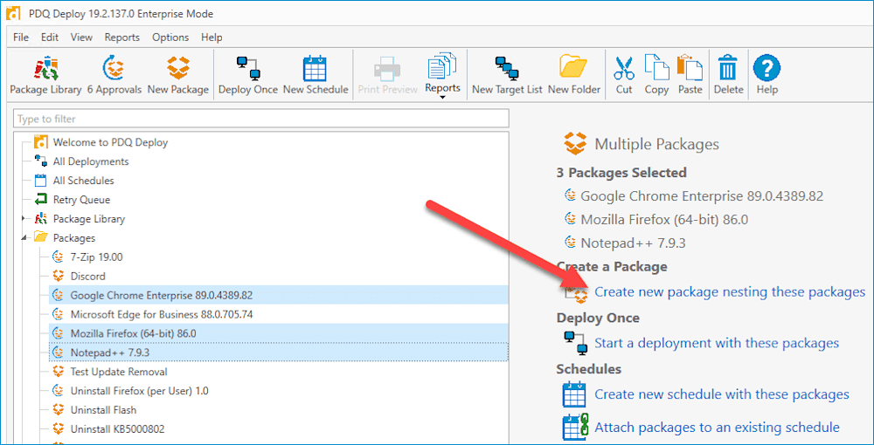This screenshot has width=874, height=445.
Task: Click the Retry Queue tree icon
Action: (41, 199)
